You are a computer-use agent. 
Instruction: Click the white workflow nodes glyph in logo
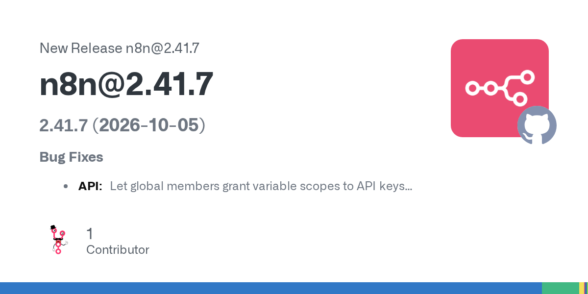499,88
